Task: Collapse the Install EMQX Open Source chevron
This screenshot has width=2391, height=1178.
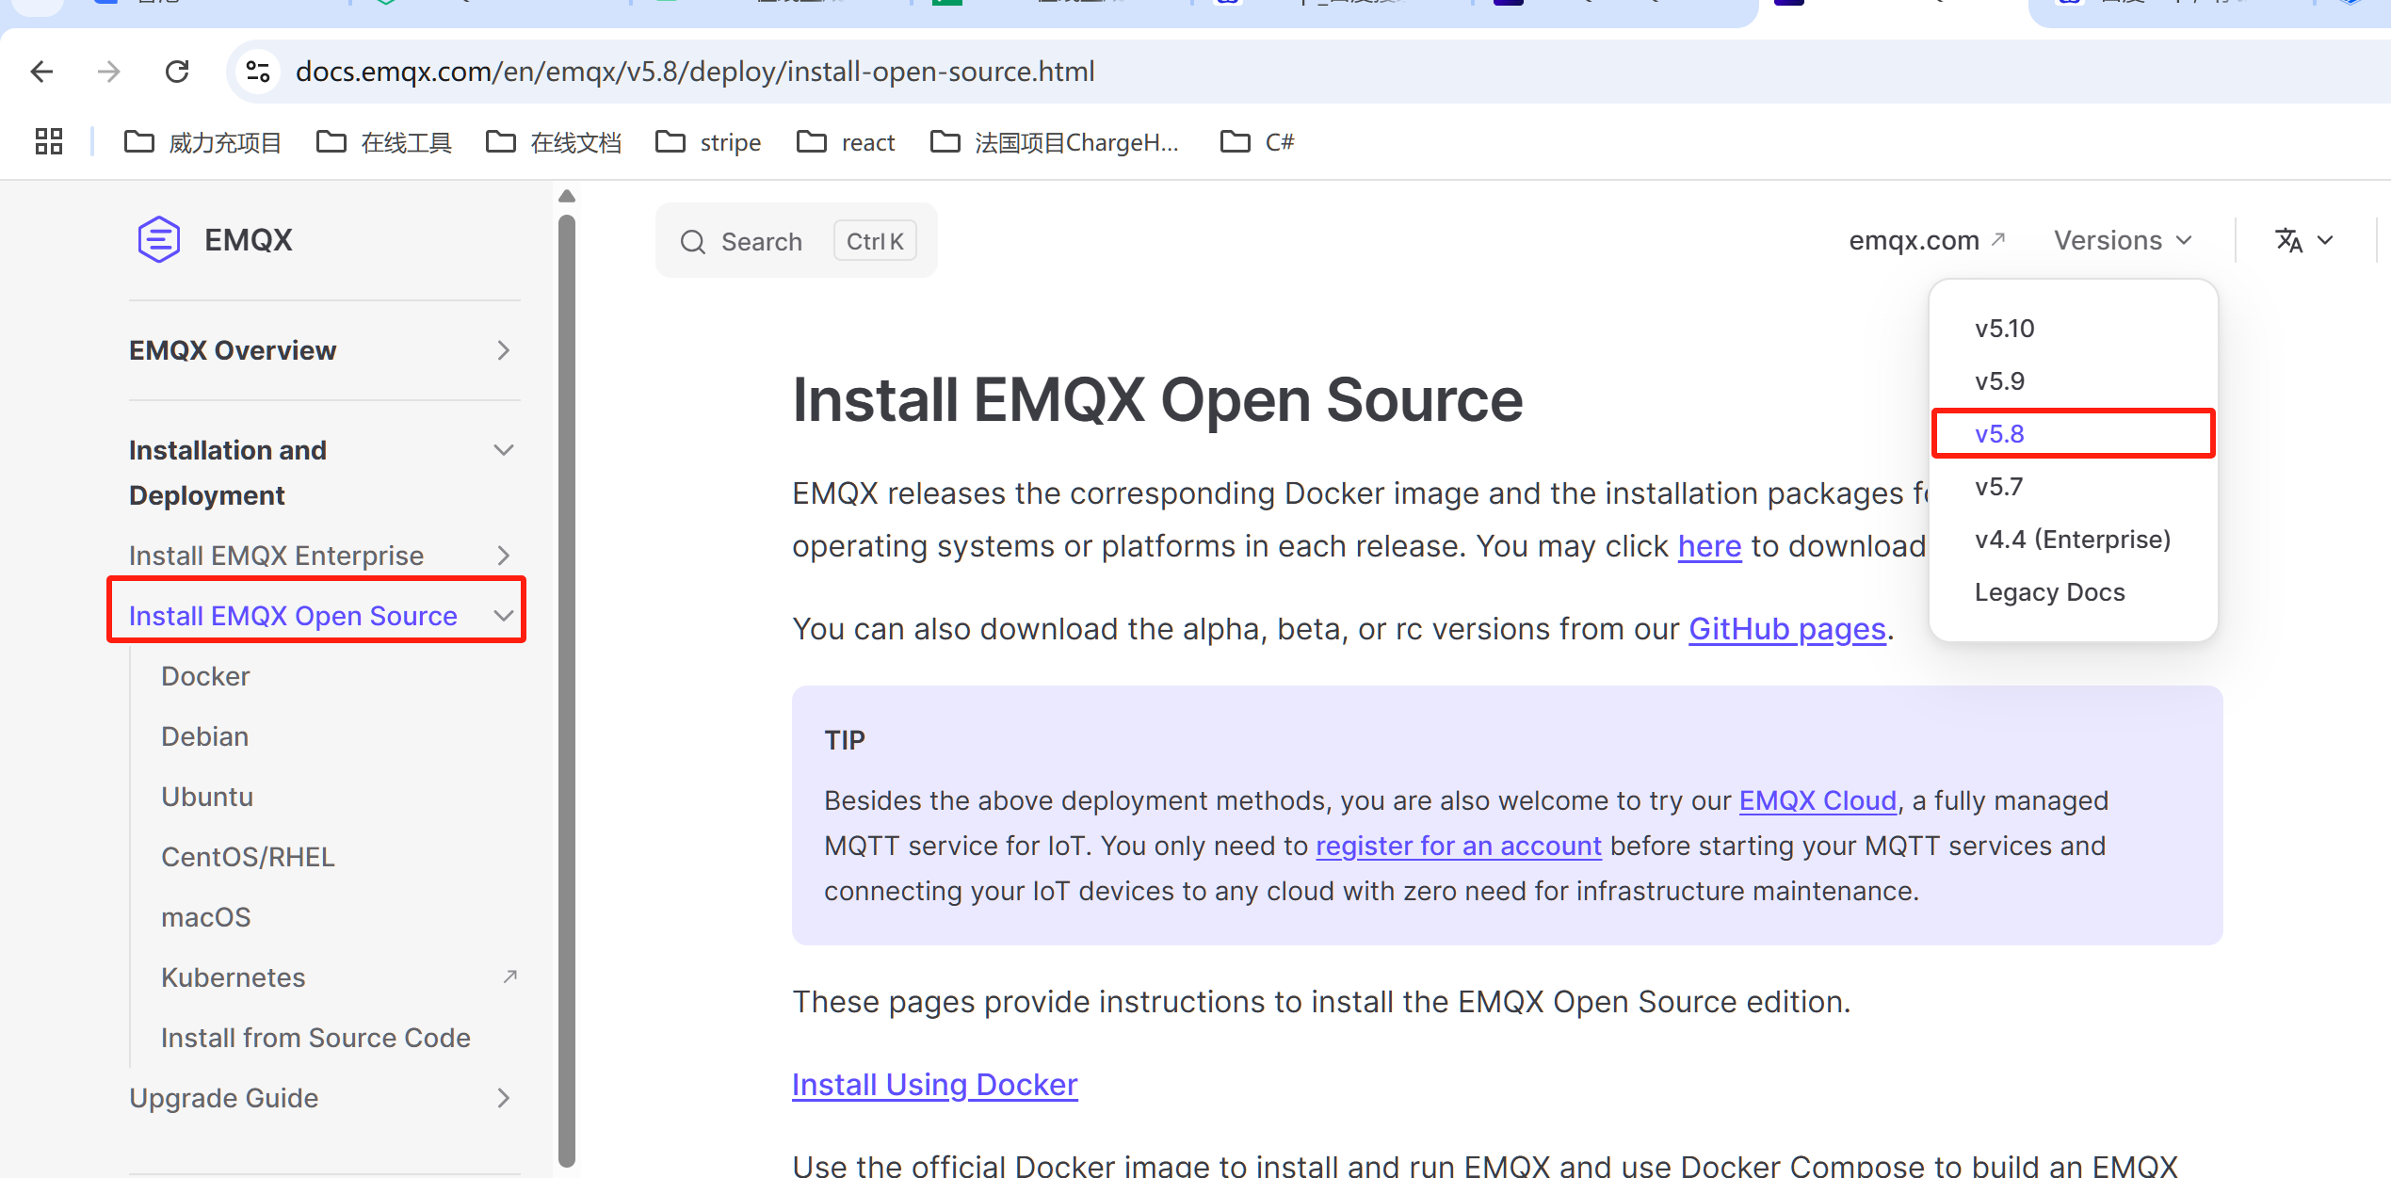Action: pos(504,616)
